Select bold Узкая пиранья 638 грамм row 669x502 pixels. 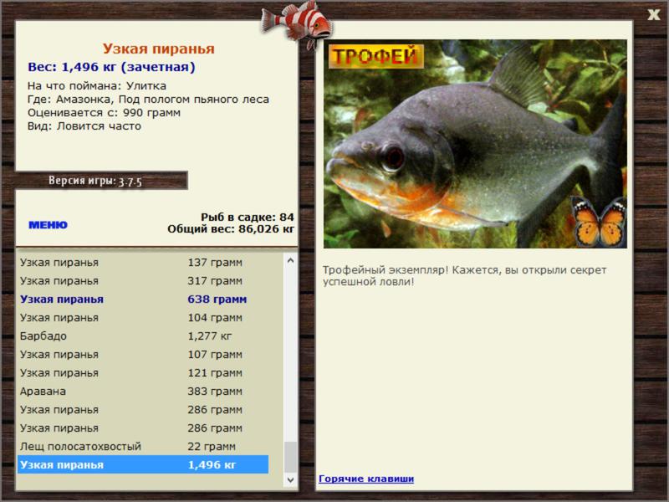coord(143,300)
